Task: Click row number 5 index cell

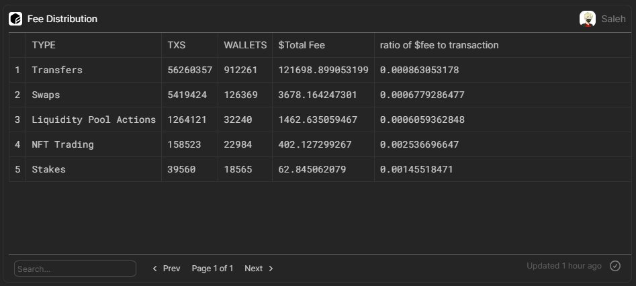Action: [17, 169]
